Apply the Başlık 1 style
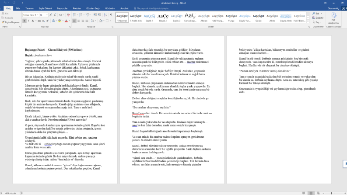The width and height of the screenshot is (347, 195). [x=149, y=17]
